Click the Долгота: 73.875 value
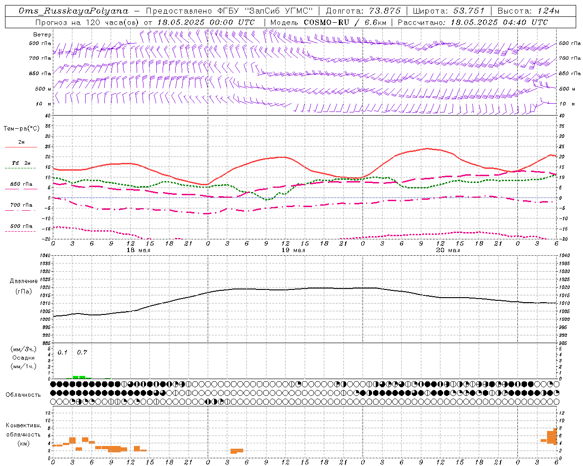 (363, 11)
